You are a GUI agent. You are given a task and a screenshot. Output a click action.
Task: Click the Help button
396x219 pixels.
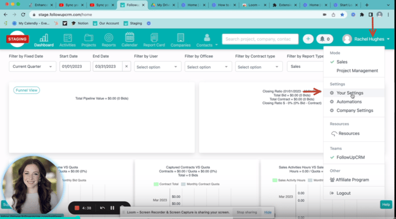coord(386,205)
